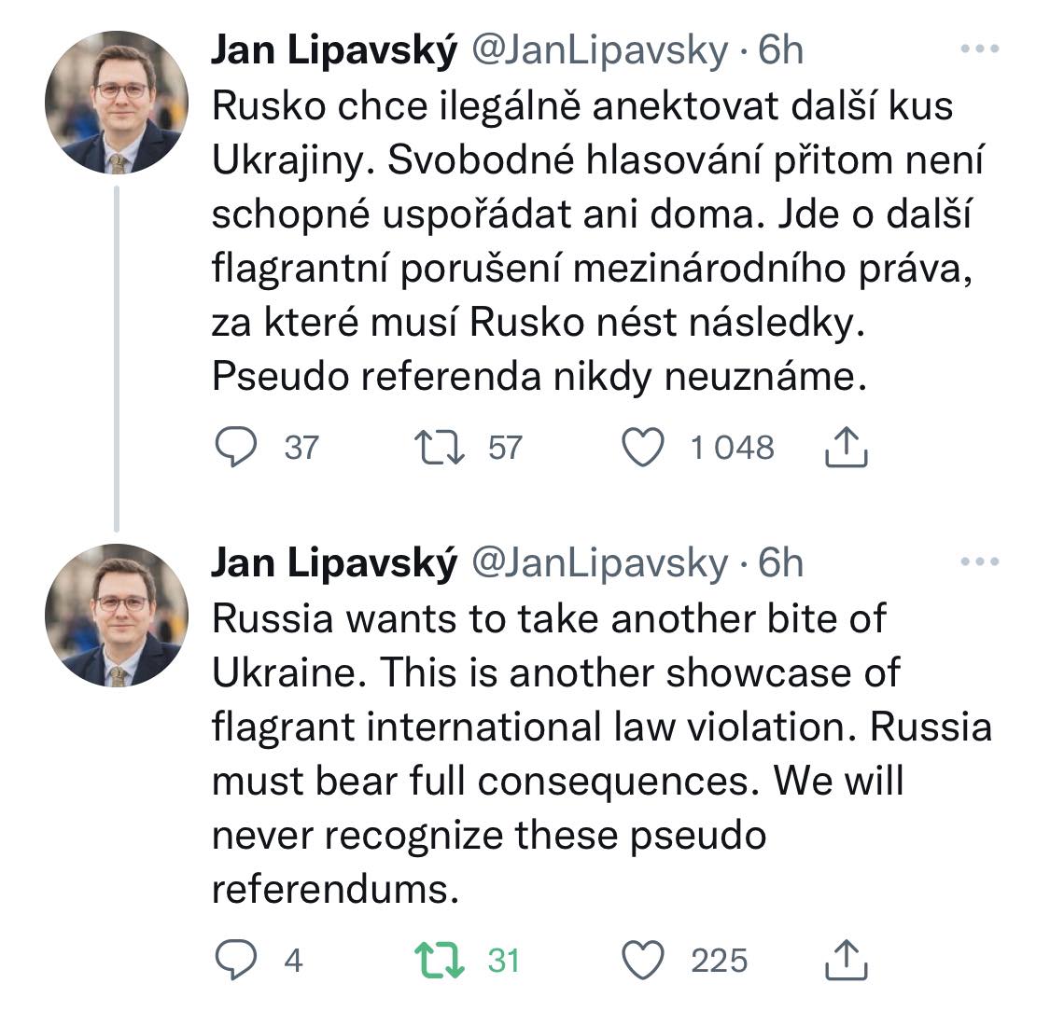The width and height of the screenshot is (1050, 1011).
Task: Undo retweet on the English tweet
Action: tap(440, 960)
